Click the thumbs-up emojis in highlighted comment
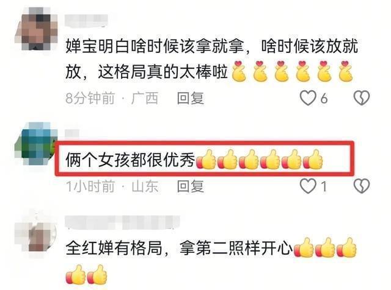This screenshot has width=391, height=290. pyautogui.click(x=260, y=160)
